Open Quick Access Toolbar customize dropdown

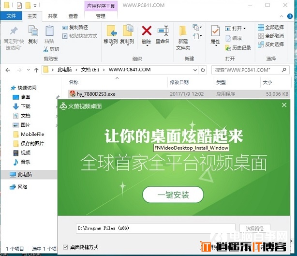(35, 6)
